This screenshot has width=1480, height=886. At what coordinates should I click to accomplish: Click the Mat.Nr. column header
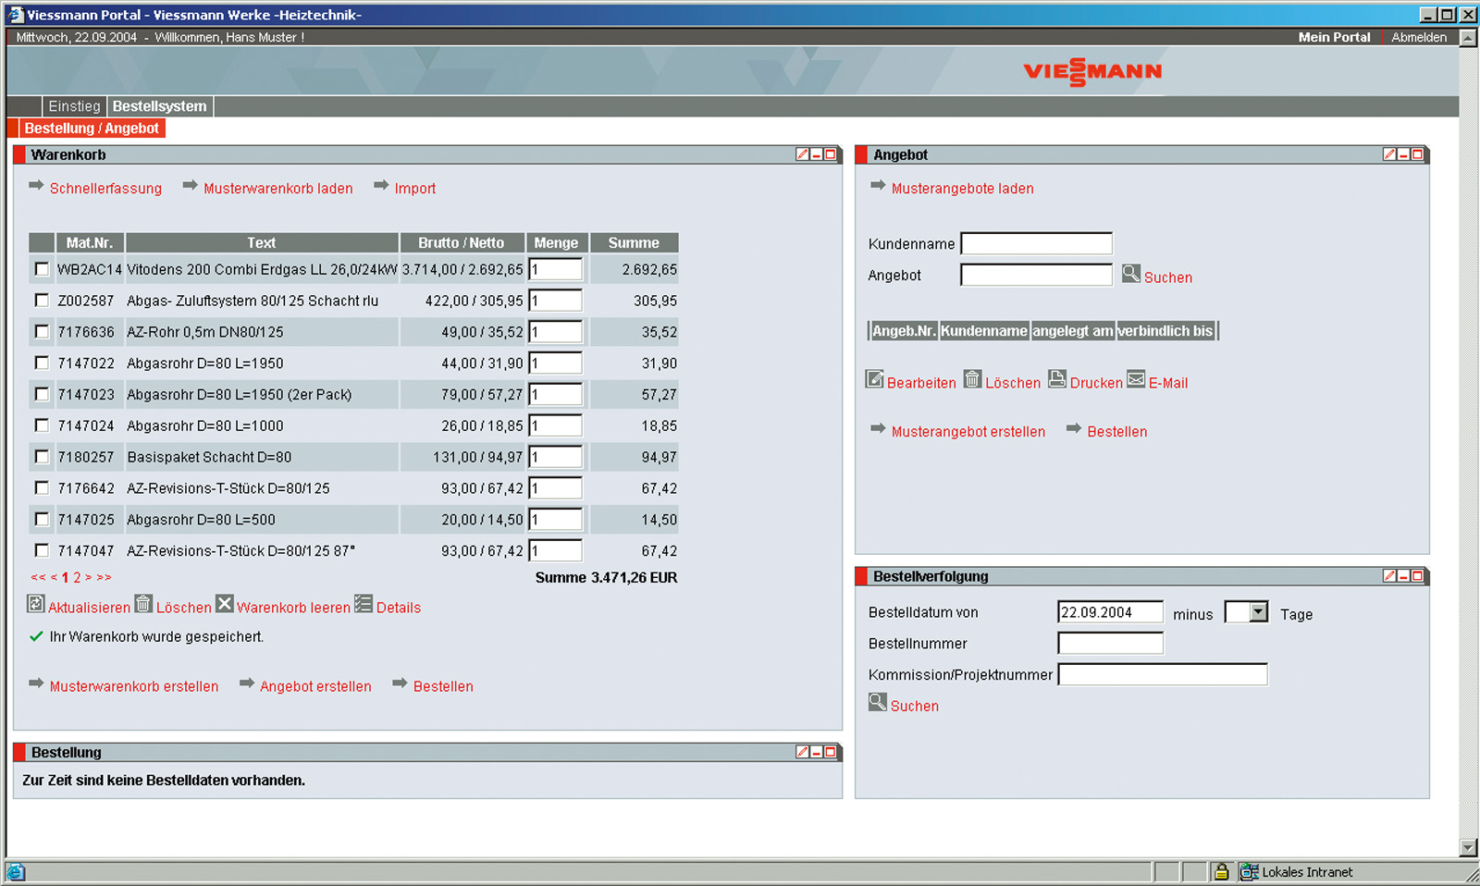pyautogui.click(x=90, y=242)
